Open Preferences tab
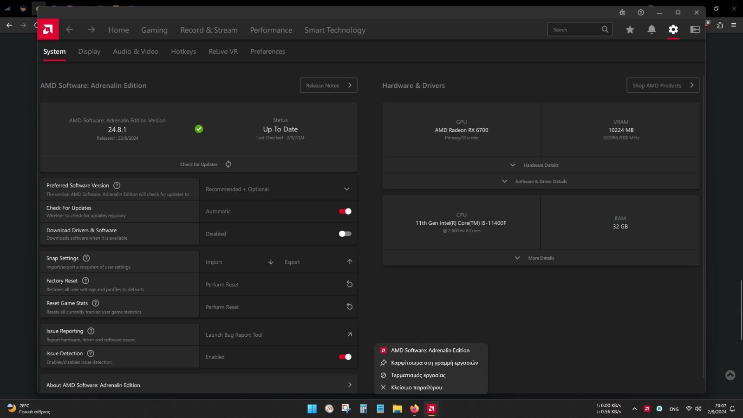This screenshot has height=418, width=743. point(267,52)
